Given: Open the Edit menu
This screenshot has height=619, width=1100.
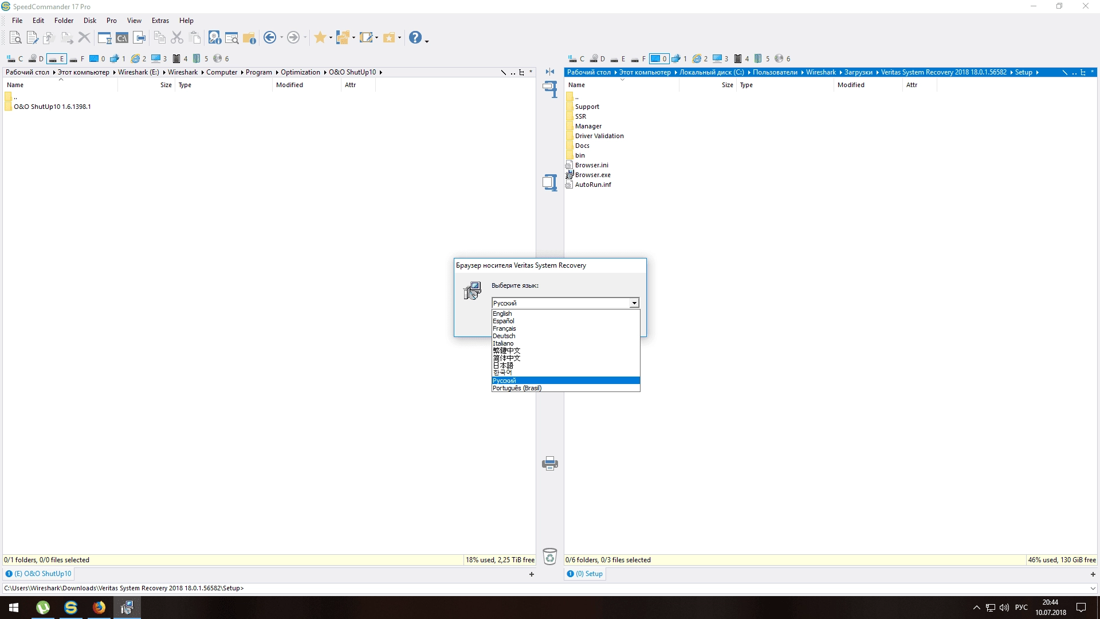Looking at the screenshot, I should [x=38, y=21].
